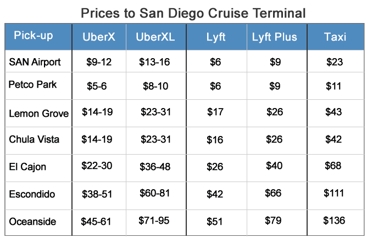Click the Oceanside row label
This screenshot has width=367, height=238.
click(33, 220)
